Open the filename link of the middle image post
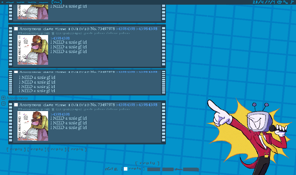The width and height of the screenshot is (296, 175). coord(34,33)
